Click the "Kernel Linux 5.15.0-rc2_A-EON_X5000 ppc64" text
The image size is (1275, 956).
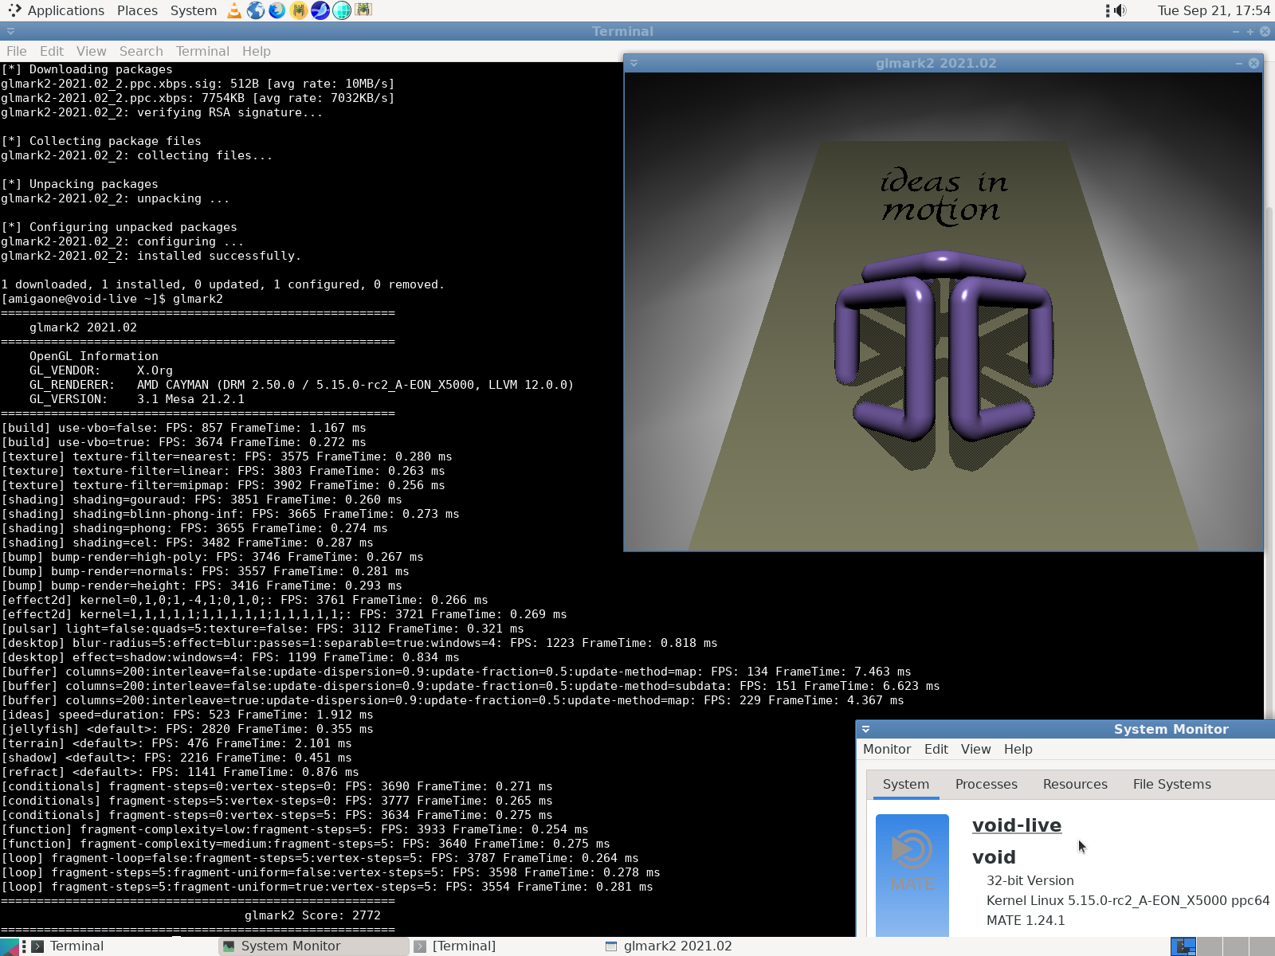point(1128,900)
